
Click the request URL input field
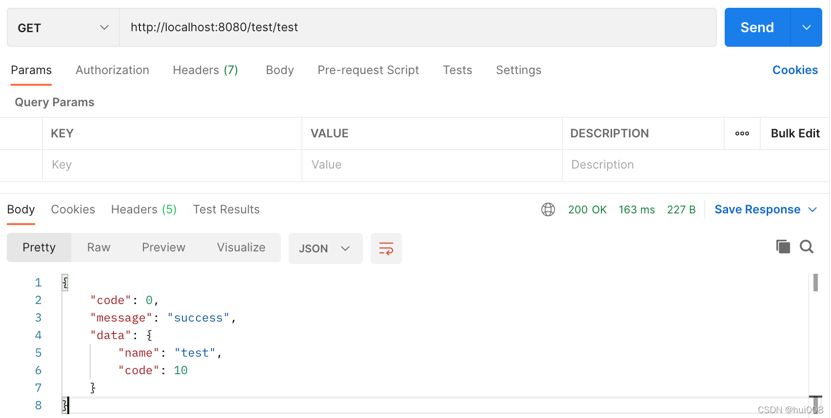418,27
